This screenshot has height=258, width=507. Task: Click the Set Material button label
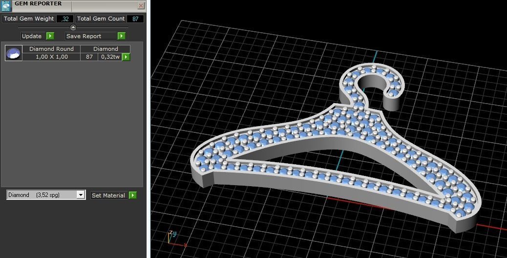109,195
